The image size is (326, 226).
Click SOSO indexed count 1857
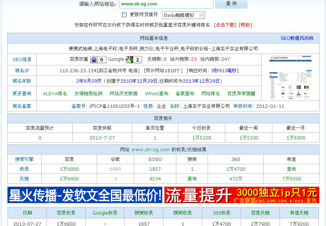(155, 169)
